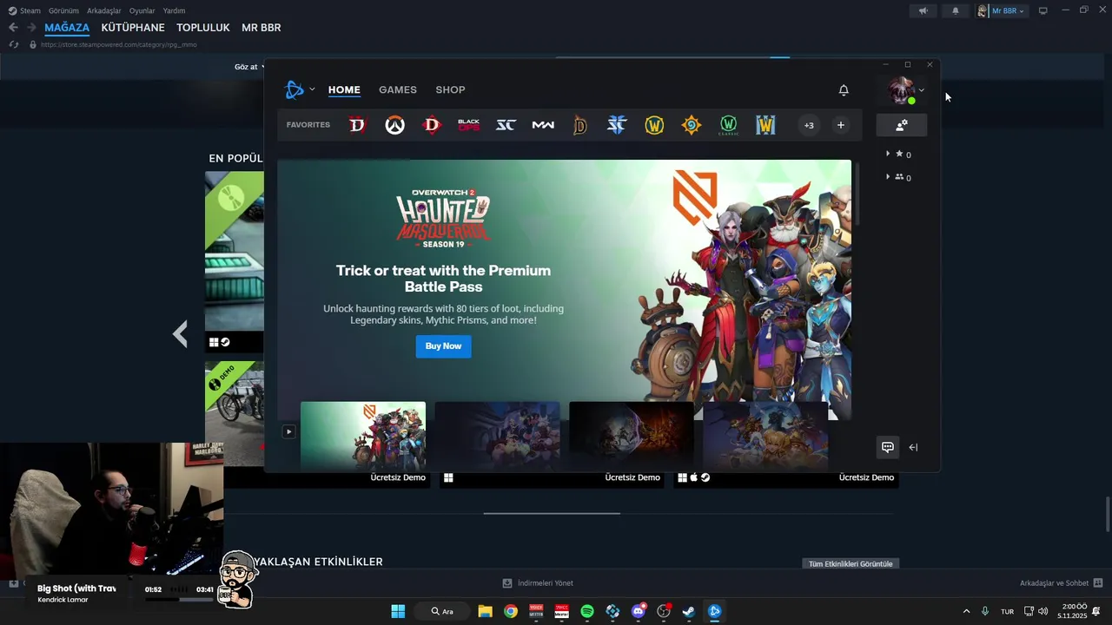Go back with Steam back arrow

pos(13,28)
